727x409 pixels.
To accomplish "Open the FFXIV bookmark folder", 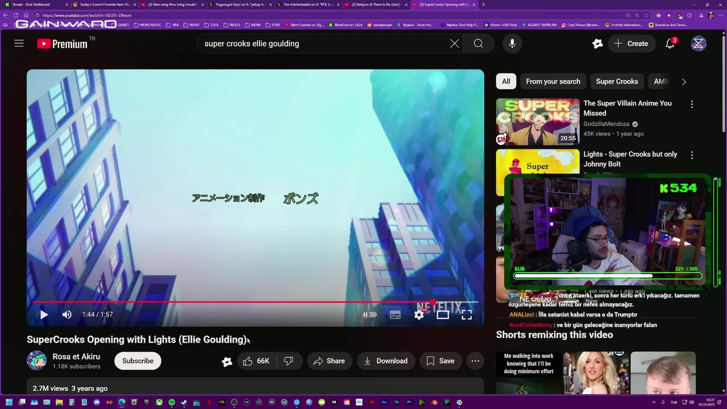I will tap(273, 25).
